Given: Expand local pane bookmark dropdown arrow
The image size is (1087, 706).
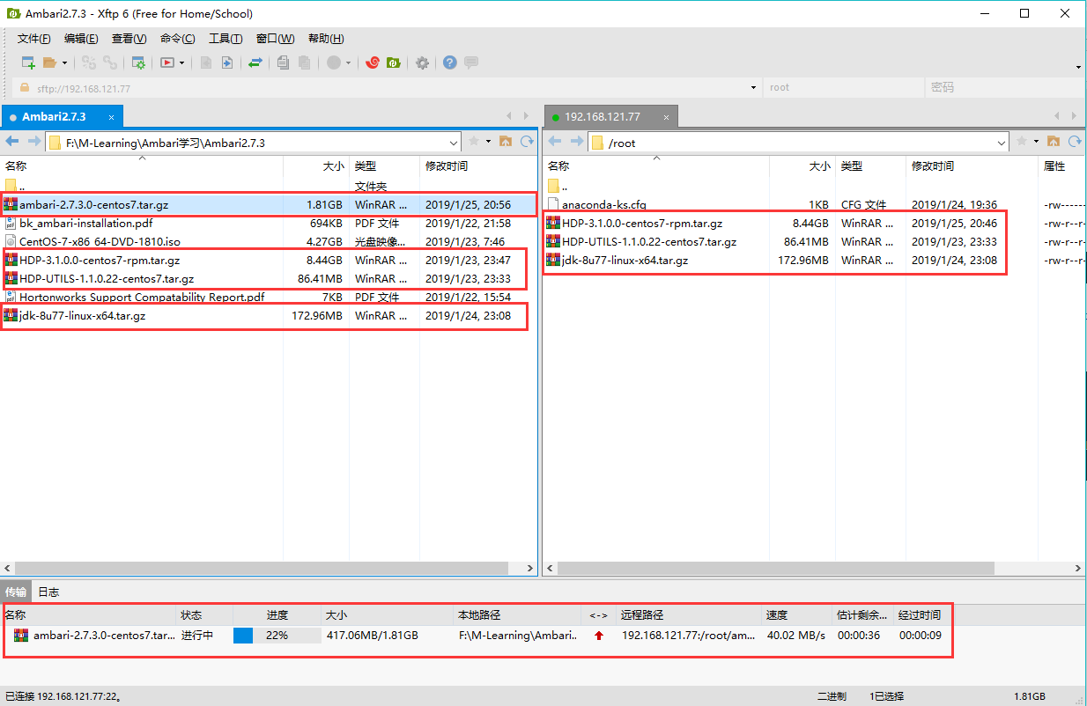Looking at the screenshot, I should coord(488,141).
